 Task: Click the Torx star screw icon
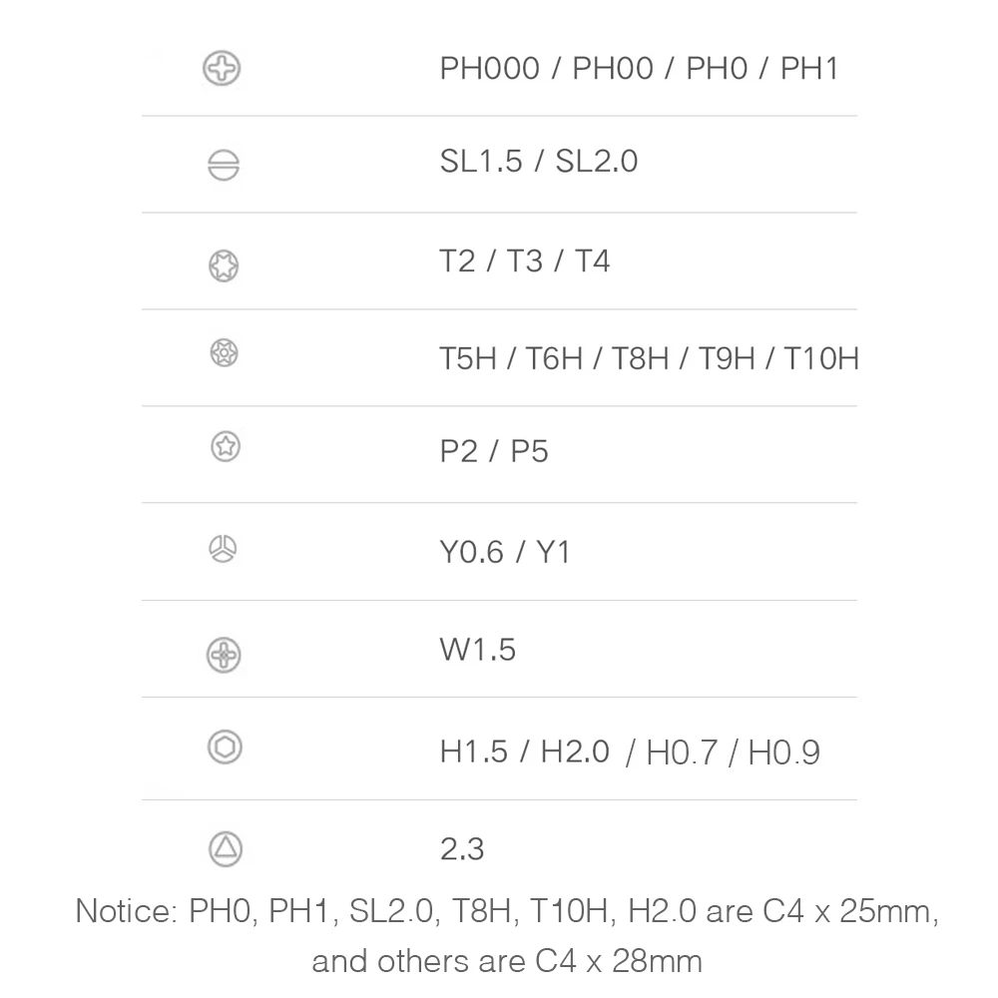coord(224,264)
